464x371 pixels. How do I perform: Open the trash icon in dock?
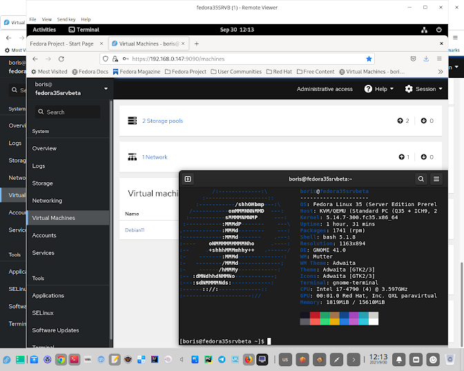(x=450, y=359)
